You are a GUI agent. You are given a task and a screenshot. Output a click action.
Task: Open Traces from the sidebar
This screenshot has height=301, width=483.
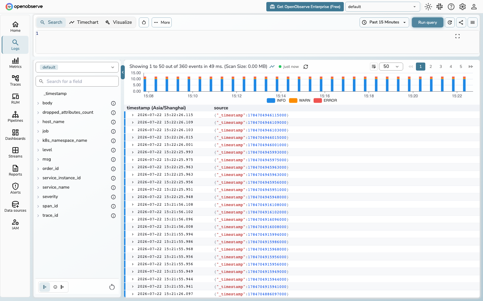[15, 81]
